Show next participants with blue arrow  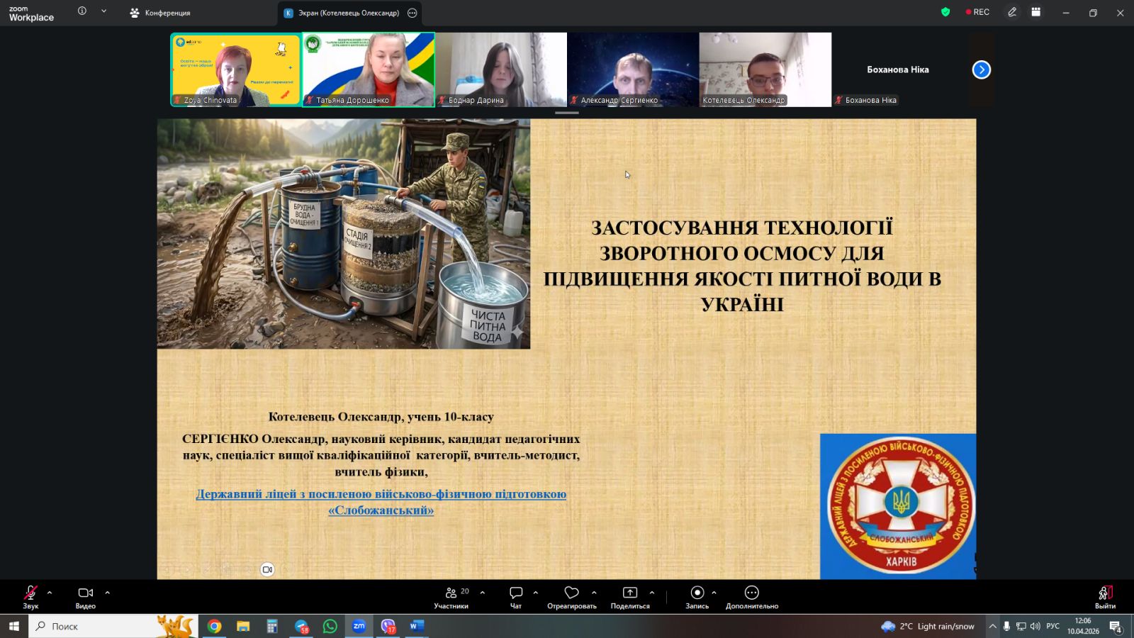981,69
